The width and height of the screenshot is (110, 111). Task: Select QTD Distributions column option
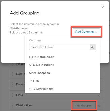click(x=41, y=65)
